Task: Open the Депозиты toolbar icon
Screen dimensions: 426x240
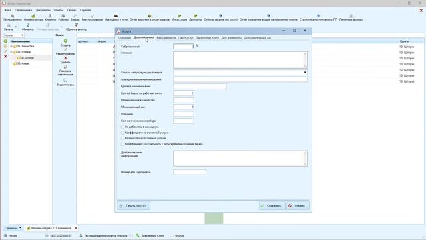Action: pyautogui.click(x=195, y=16)
